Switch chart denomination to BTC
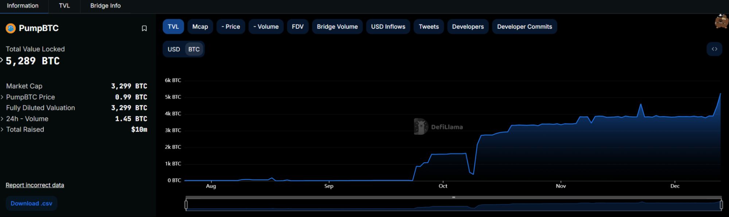 [x=194, y=49]
